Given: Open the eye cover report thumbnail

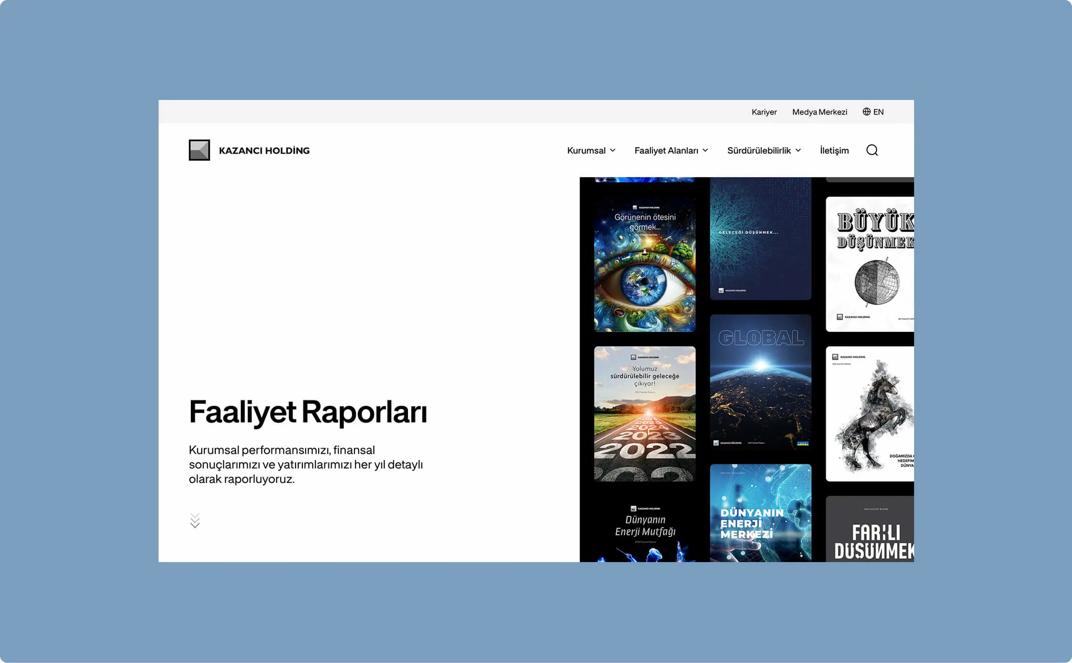Looking at the screenshot, I should tap(645, 264).
